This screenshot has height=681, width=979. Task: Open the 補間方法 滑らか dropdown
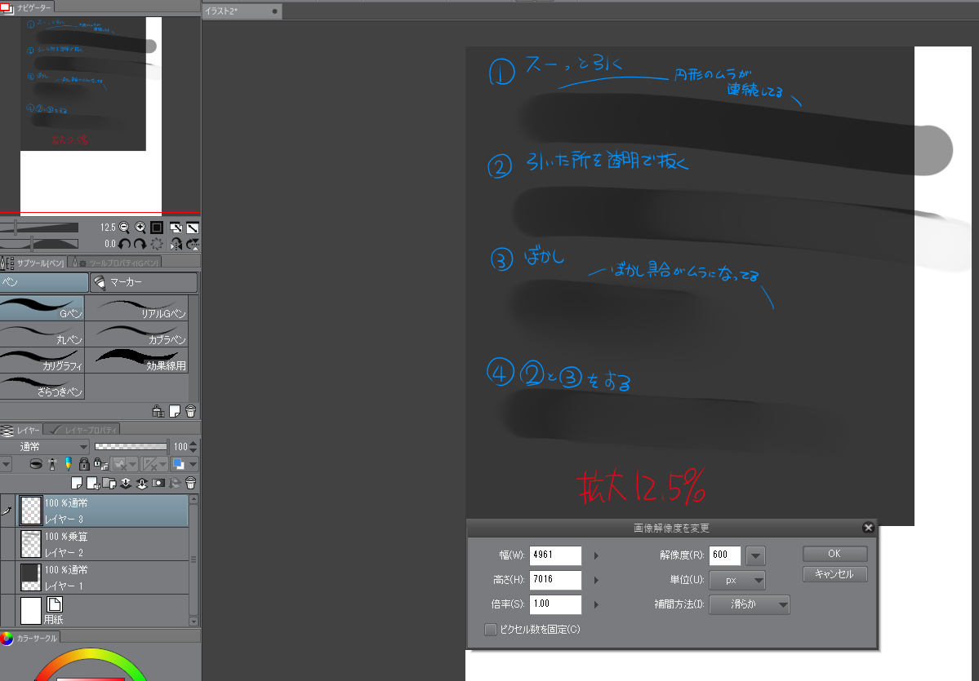(750, 604)
